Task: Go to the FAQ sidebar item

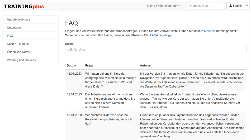Action: point(10,36)
